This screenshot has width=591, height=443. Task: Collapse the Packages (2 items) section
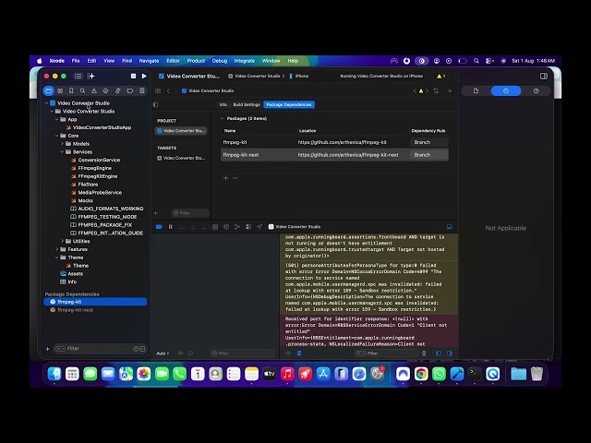[222, 119]
